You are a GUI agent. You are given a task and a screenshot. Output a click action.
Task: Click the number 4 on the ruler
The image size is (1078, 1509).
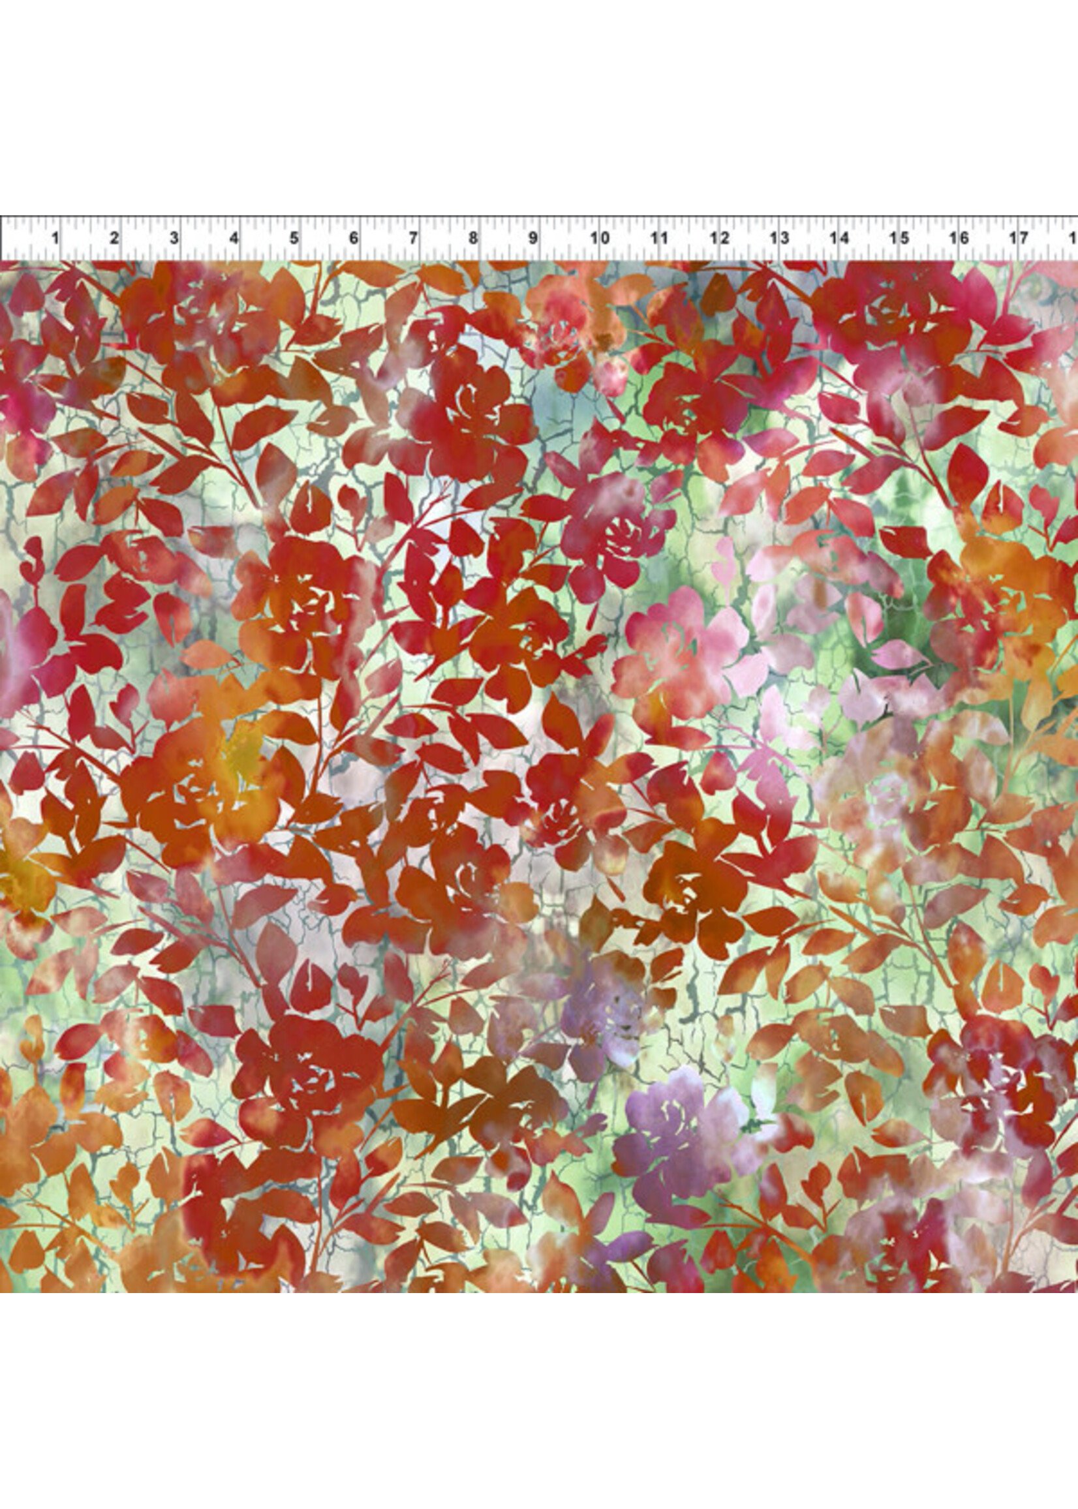(234, 237)
